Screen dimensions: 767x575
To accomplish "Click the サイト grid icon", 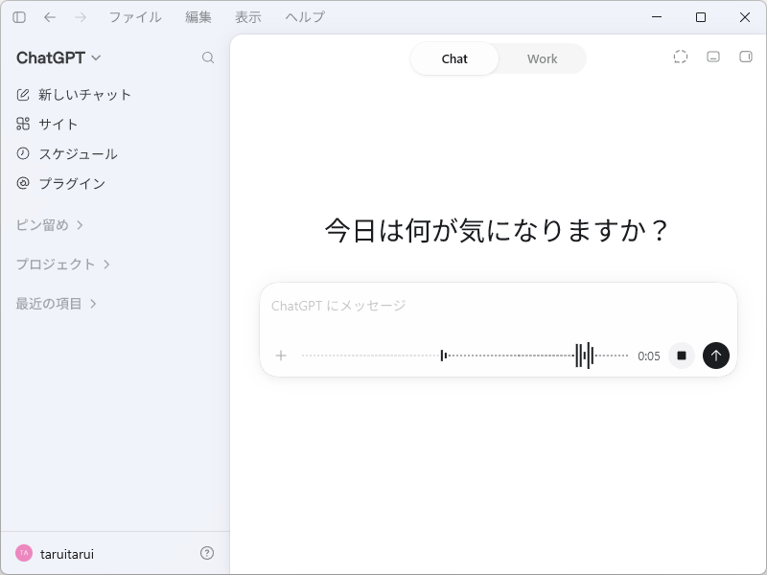I will point(23,124).
